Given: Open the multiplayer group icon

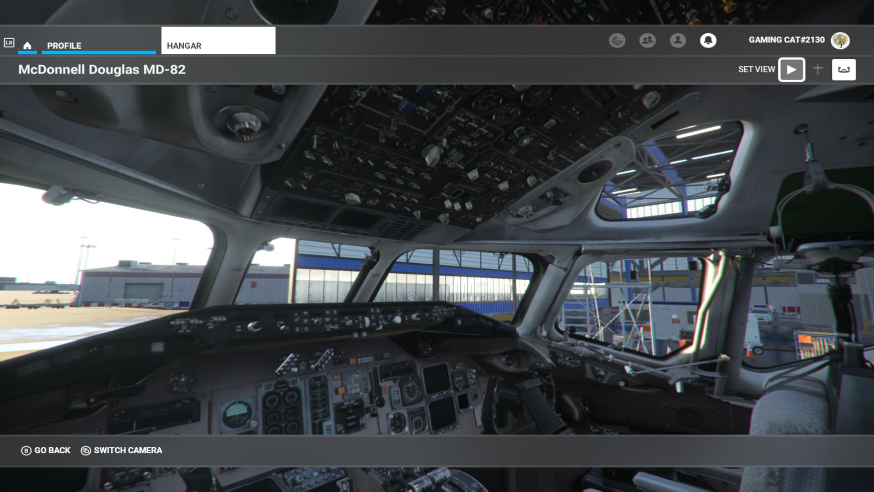Looking at the screenshot, I should (x=647, y=41).
